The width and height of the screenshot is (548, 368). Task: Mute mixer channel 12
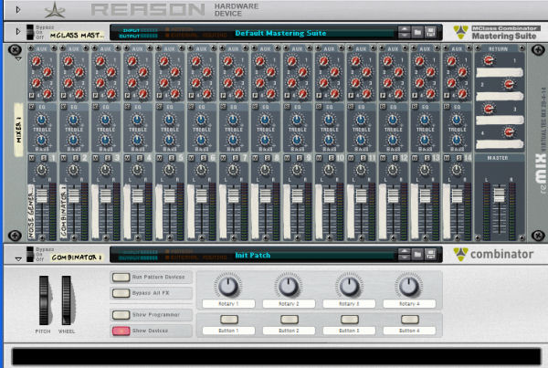click(x=383, y=158)
